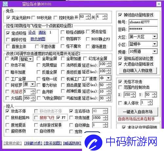The image size is (164, 151).
Task: Toggle 鼠标飞行 F7 checkbox
Action: 58,118
